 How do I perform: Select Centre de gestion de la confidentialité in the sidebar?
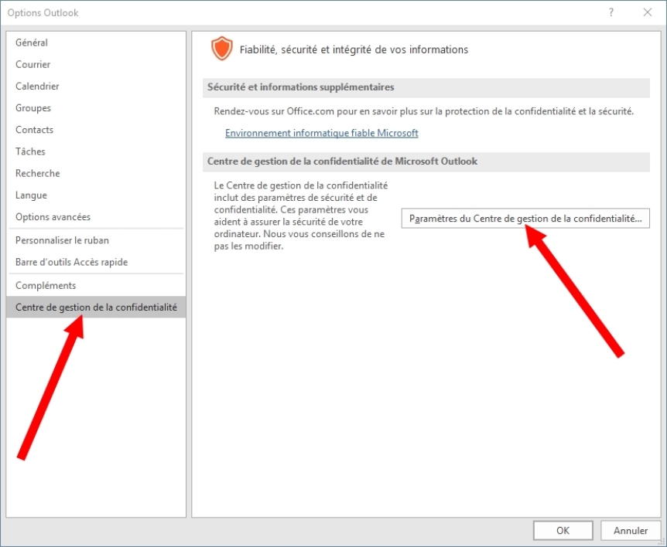coord(96,307)
